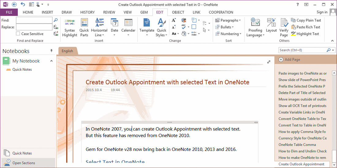
Task: Click the Layout icon in Others group
Action: (x=271, y=23)
